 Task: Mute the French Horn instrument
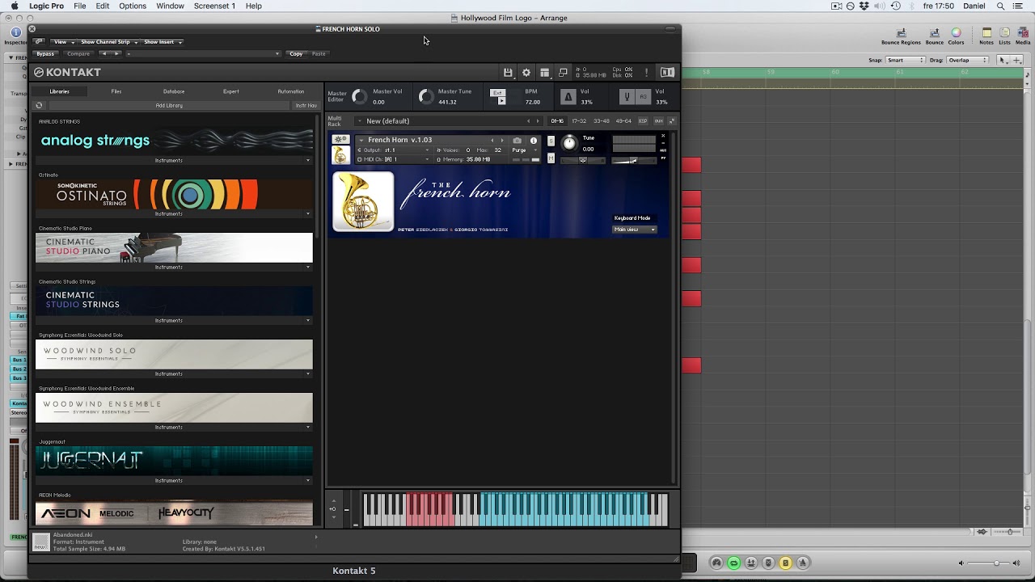pyautogui.click(x=551, y=158)
